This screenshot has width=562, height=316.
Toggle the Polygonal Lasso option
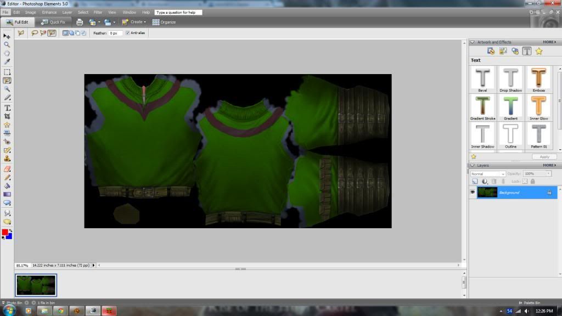pos(52,33)
